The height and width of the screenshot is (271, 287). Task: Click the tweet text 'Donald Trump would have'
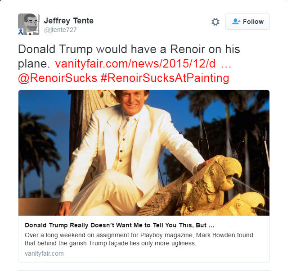[87, 50]
